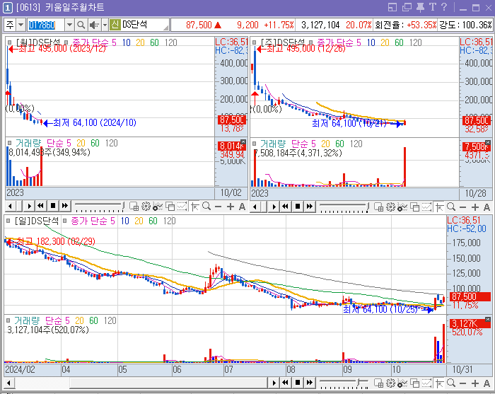
Task: Click the +11.75% change rate text
Action: point(279,25)
